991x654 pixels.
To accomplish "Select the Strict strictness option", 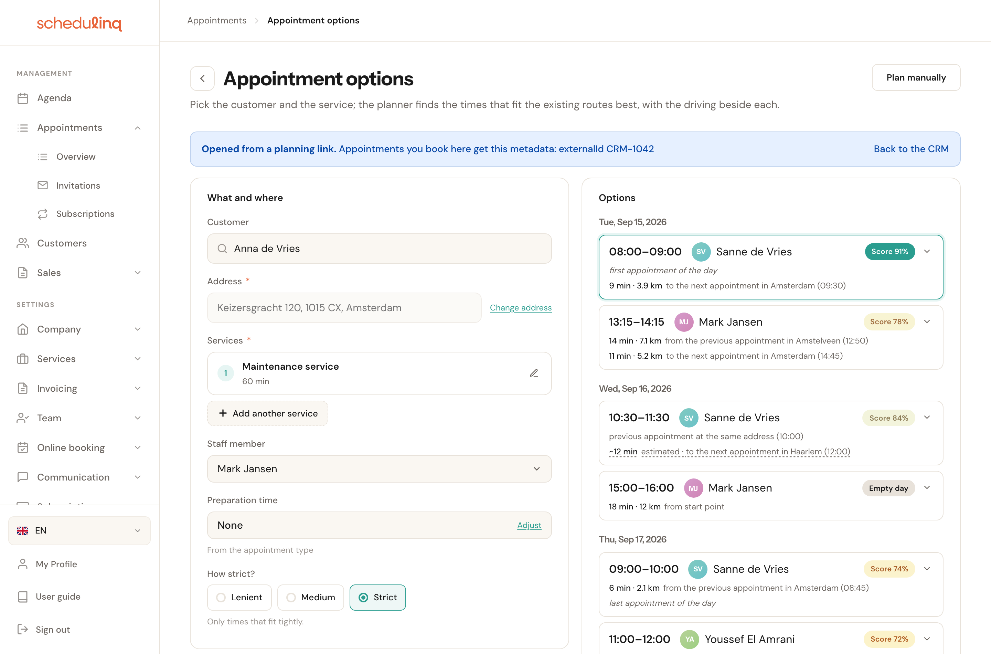I will coord(378,597).
